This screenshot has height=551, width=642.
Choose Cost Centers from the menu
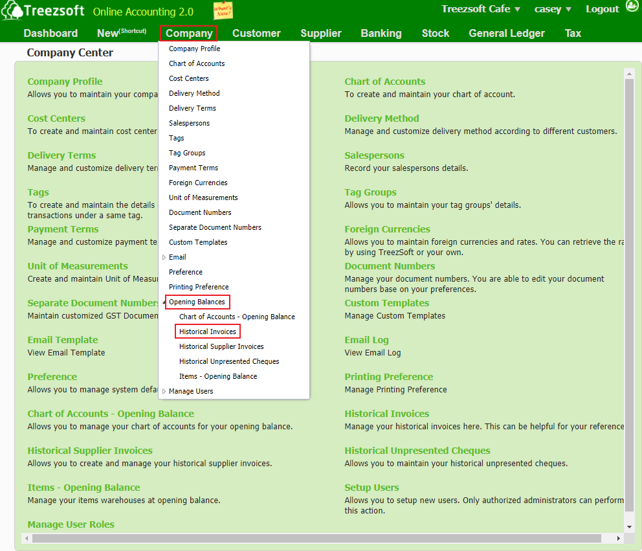coord(189,78)
